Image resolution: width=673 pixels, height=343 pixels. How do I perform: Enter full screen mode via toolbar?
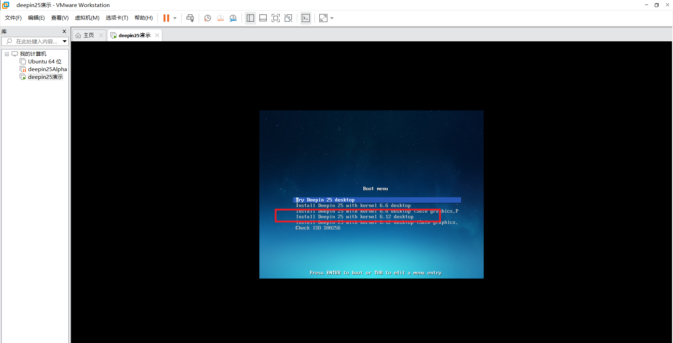[x=276, y=18]
